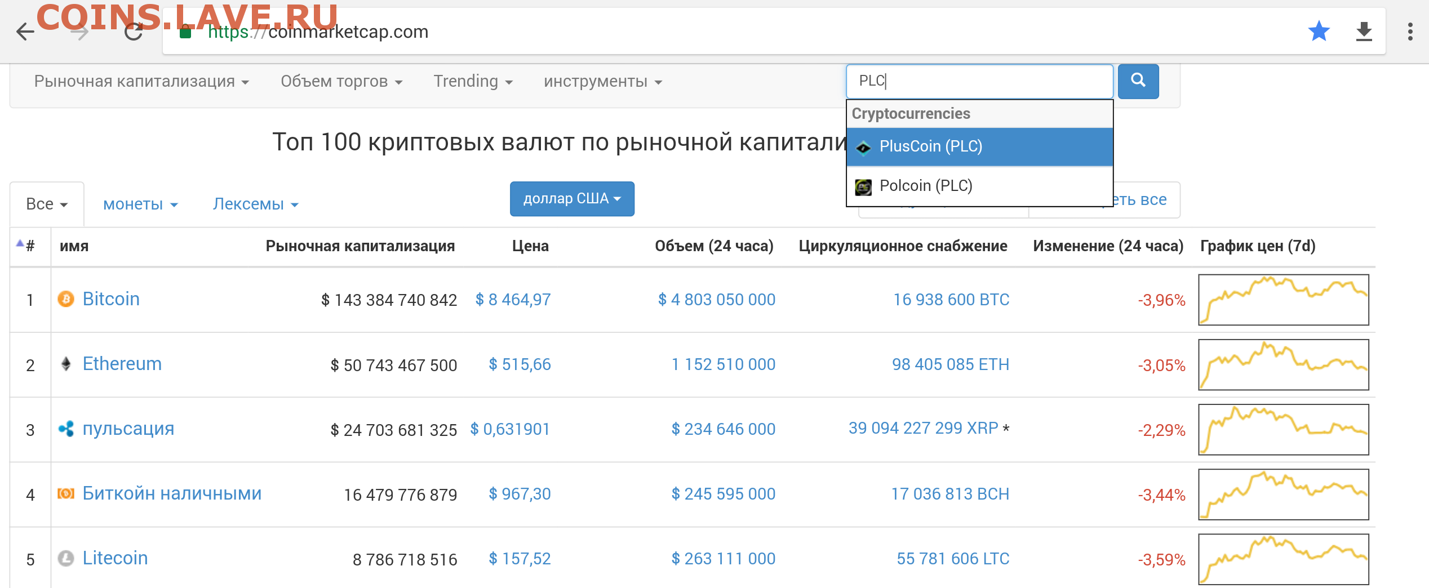The height and width of the screenshot is (588, 1429).
Task: Bookmark the page with the star icon
Action: point(1319,31)
